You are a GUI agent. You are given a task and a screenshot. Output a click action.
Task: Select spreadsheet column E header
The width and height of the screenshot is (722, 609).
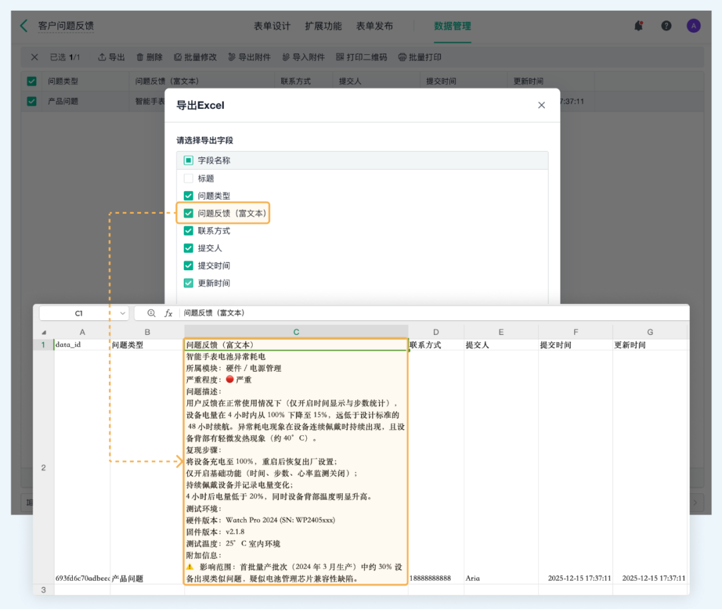tap(501, 332)
